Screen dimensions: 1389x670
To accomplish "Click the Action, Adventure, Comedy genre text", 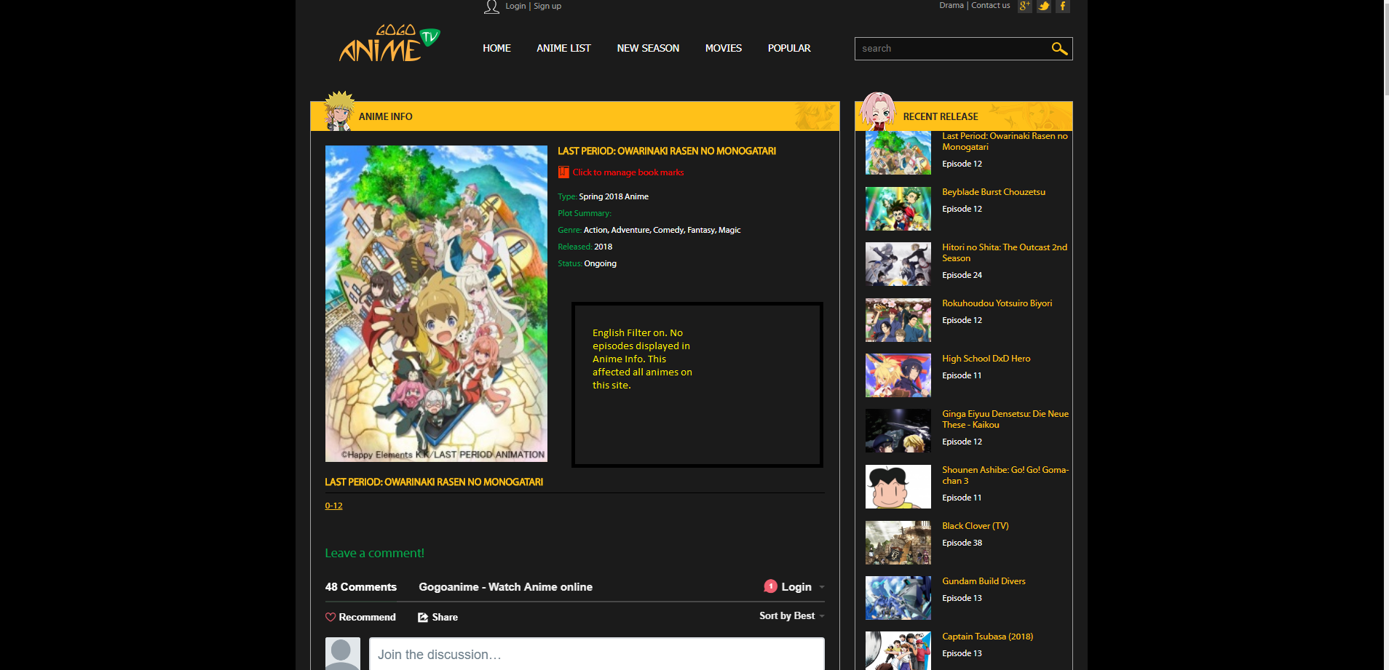I will coord(662,230).
